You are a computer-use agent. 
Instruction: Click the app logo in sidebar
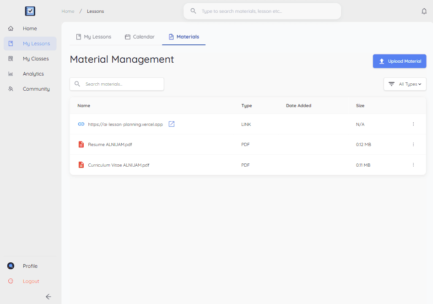(x=30, y=11)
